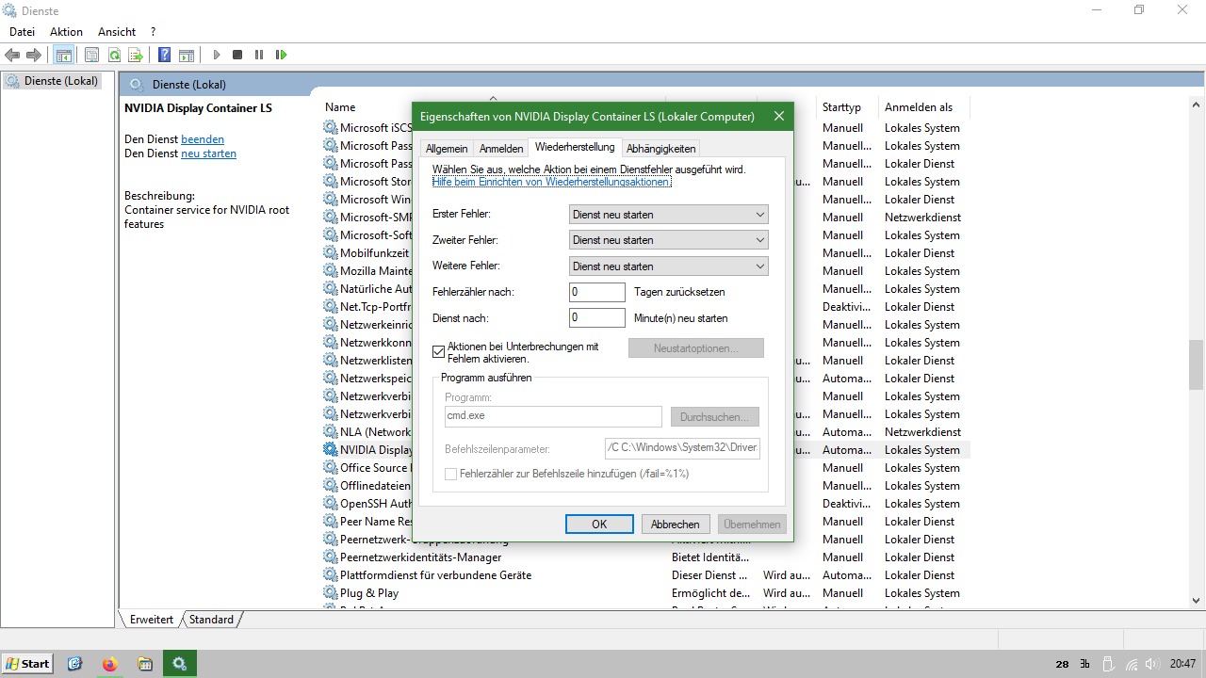The width and height of the screenshot is (1206, 678).
Task: Click the green Refresh toolbar icon
Action: [114, 56]
